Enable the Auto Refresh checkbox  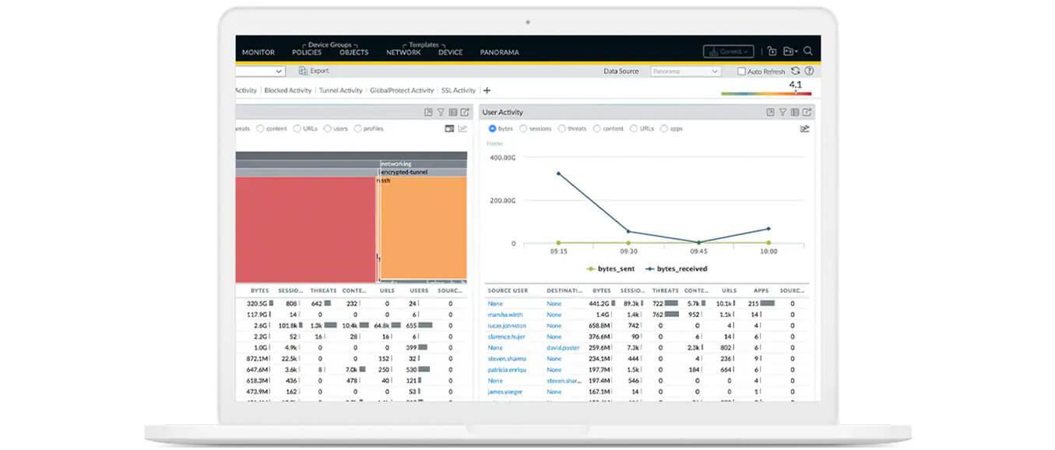pos(740,71)
